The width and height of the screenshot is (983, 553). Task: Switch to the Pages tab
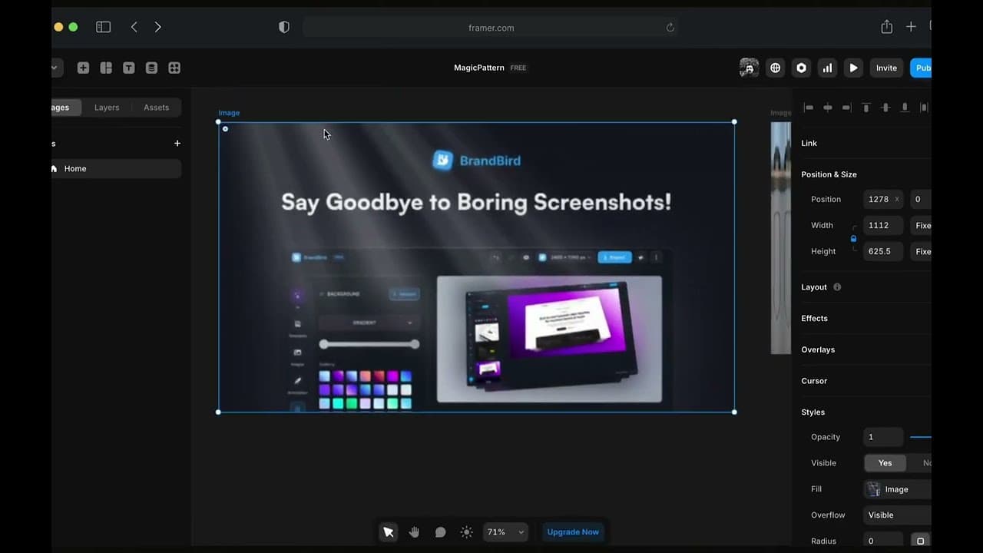(x=66, y=108)
